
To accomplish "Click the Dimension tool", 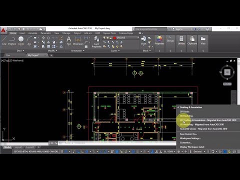I will (78, 40).
